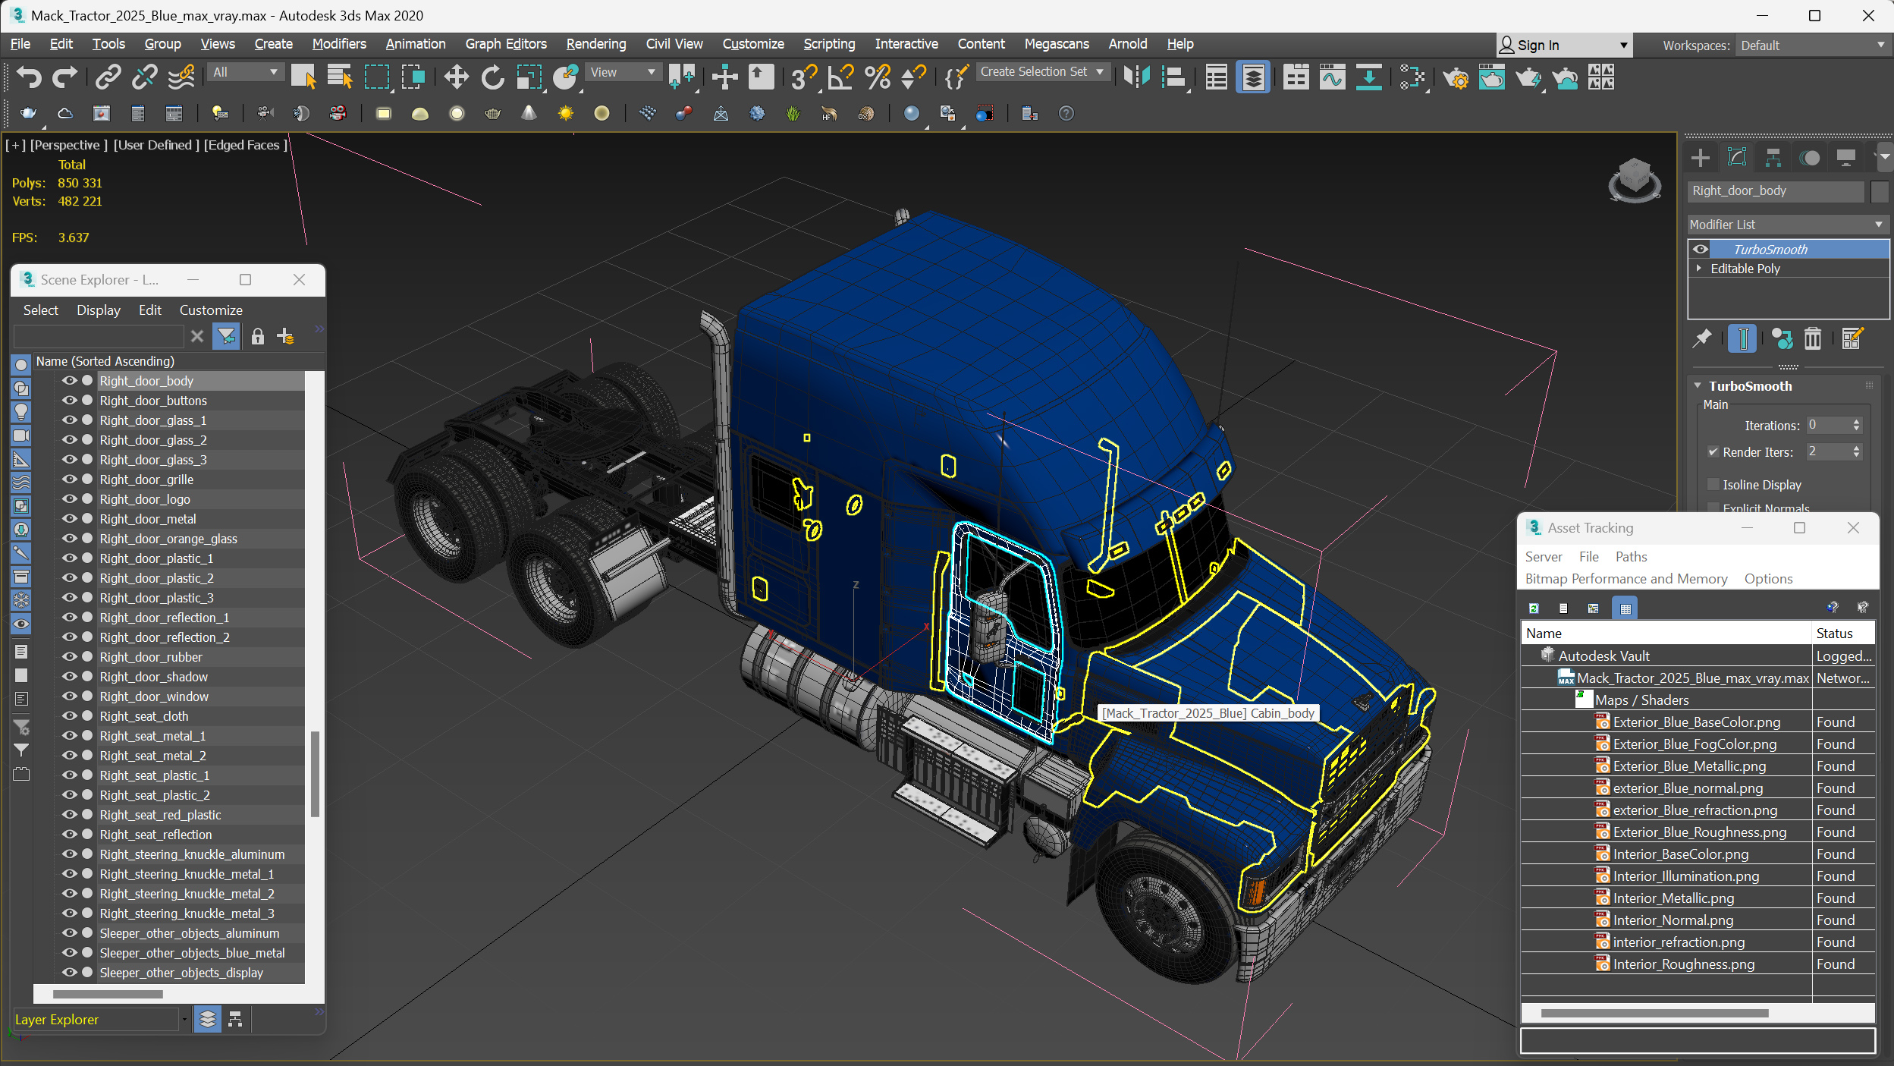The height and width of the screenshot is (1066, 1894).
Task: Remove modifier from stack trash icon
Action: pos(1812,338)
